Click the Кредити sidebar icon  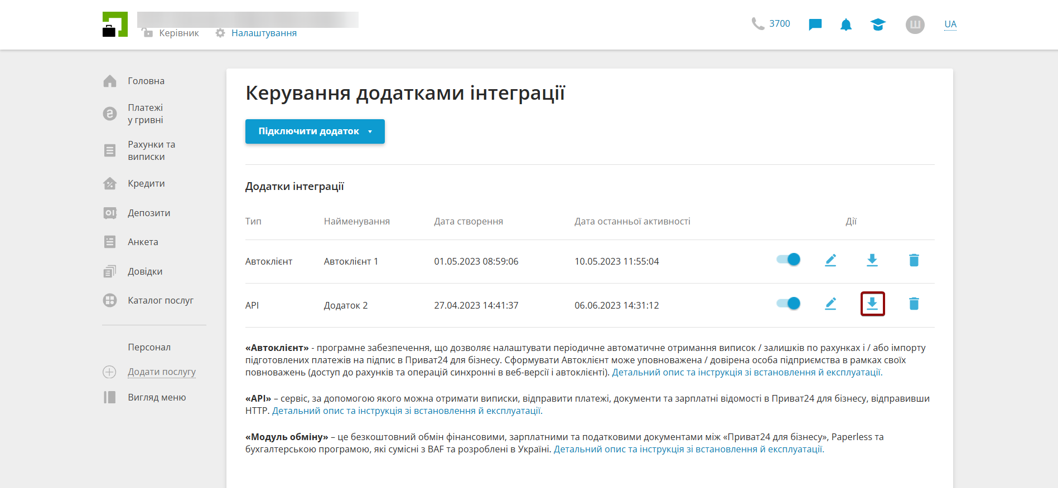(110, 184)
